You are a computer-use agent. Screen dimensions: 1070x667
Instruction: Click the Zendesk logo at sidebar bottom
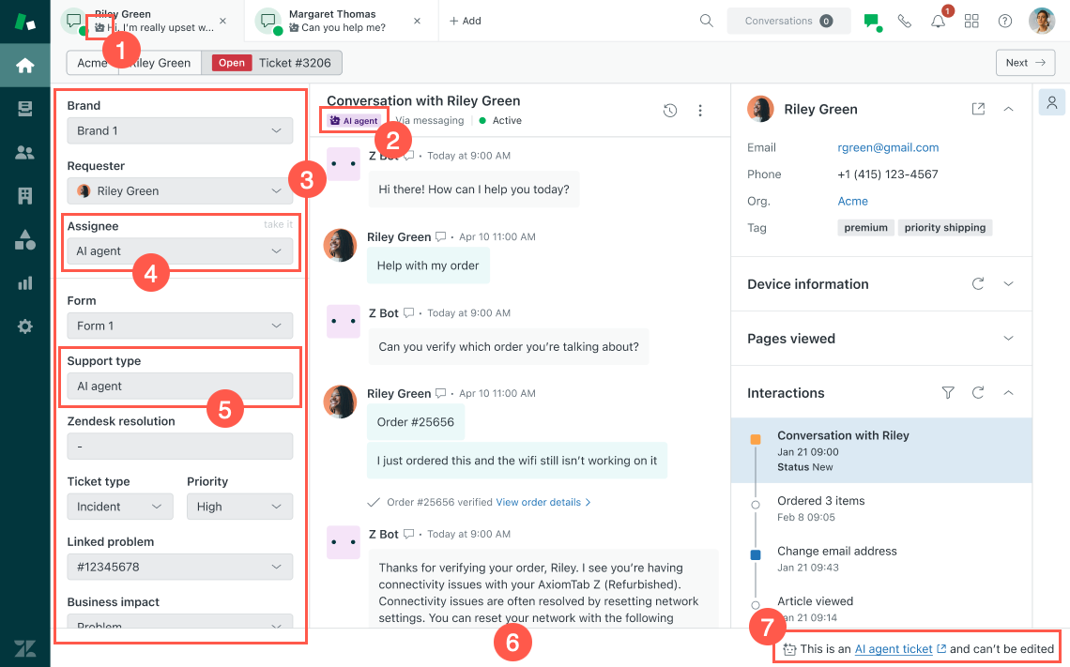coord(24,648)
